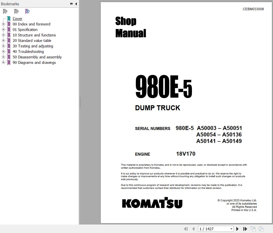The image size is (273, 233).
Task: Click the bookmark icon beside 10 Structure and functions
Action: [x=9, y=35]
